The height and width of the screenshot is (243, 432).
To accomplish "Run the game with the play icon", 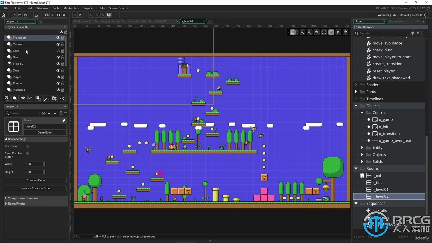I will (x=52, y=15).
